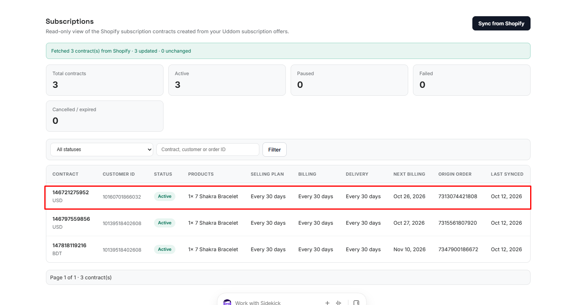Click customer ID 10160701866032

[122, 197]
